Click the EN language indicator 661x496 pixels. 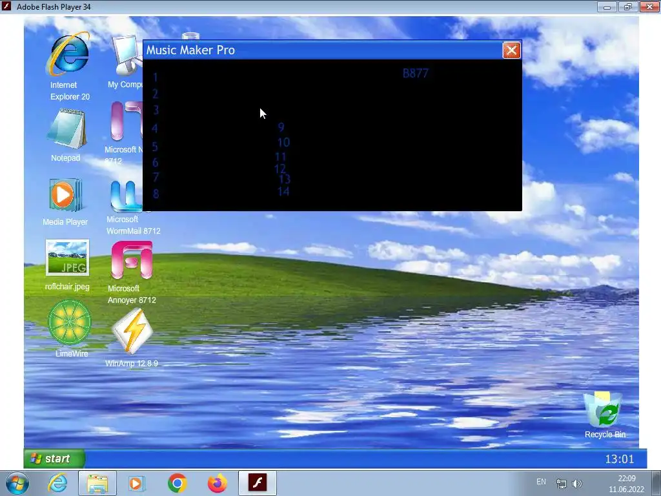pos(542,482)
